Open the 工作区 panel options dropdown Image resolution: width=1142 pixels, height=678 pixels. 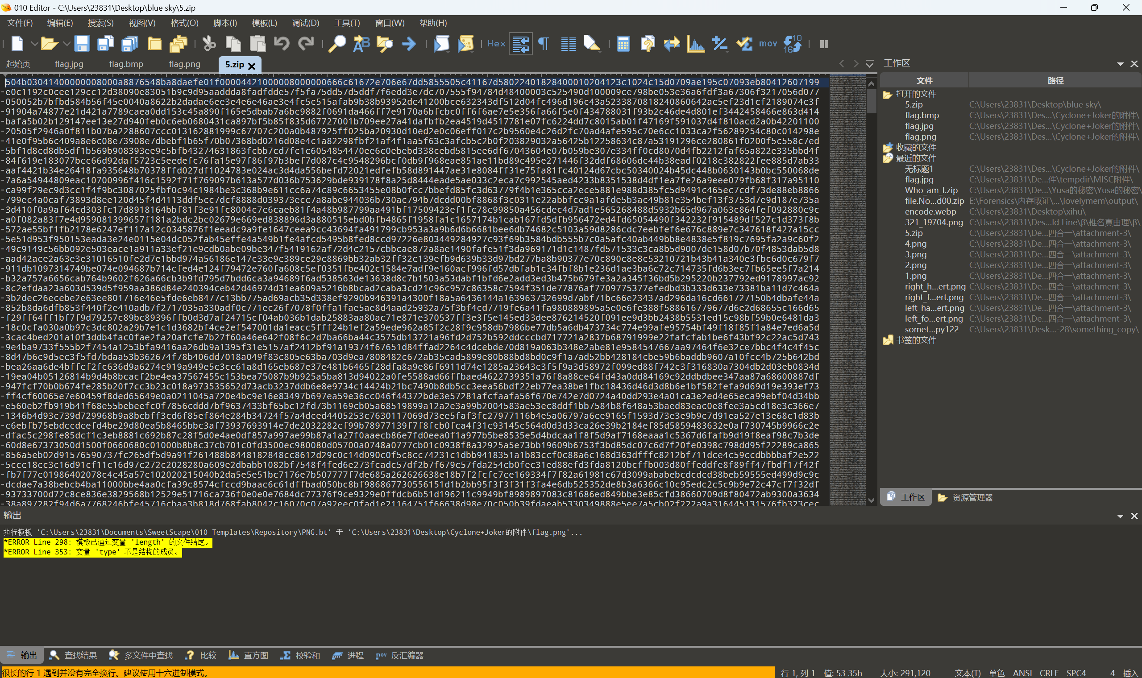click(1120, 63)
